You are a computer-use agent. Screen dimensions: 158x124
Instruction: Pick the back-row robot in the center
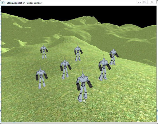pyautogui.click(x=78, y=53)
